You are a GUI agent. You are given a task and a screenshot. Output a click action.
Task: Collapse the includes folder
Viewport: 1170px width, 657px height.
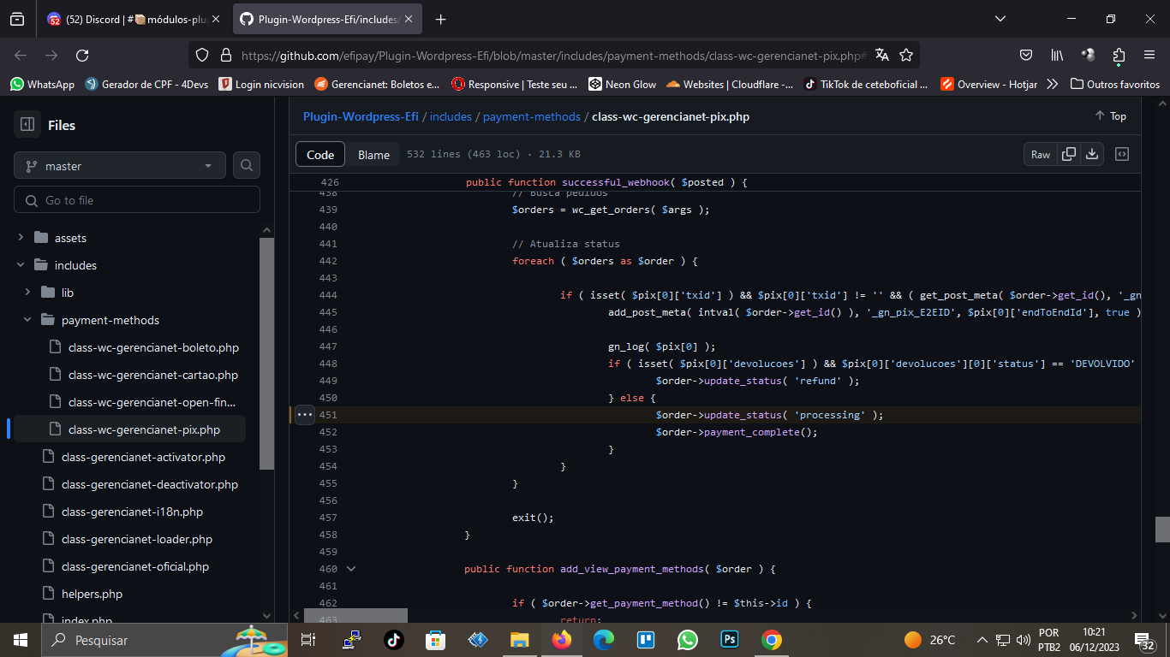click(x=21, y=265)
